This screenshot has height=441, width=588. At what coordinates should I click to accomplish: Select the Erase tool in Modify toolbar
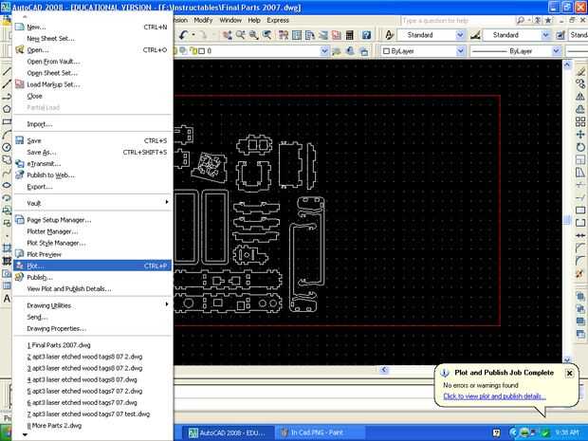[x=580, y=71]
